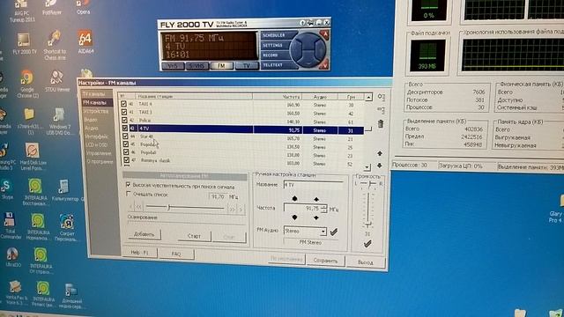Open the FLY 2000 TV desktop shortcut

24,43
